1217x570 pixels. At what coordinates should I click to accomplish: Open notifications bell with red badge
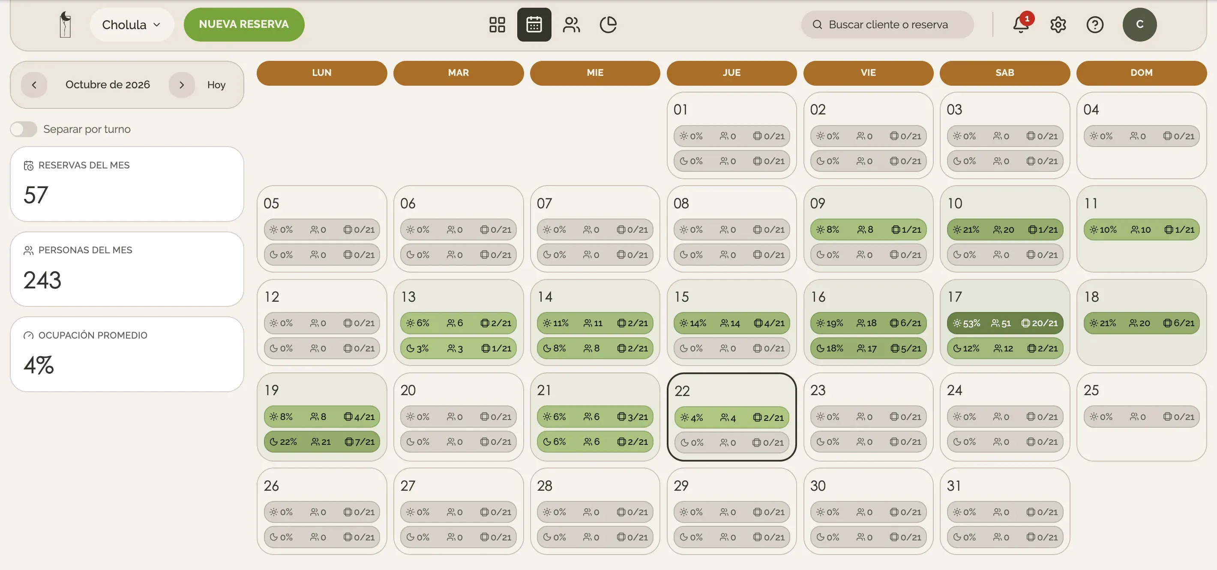pos(1021,24)
